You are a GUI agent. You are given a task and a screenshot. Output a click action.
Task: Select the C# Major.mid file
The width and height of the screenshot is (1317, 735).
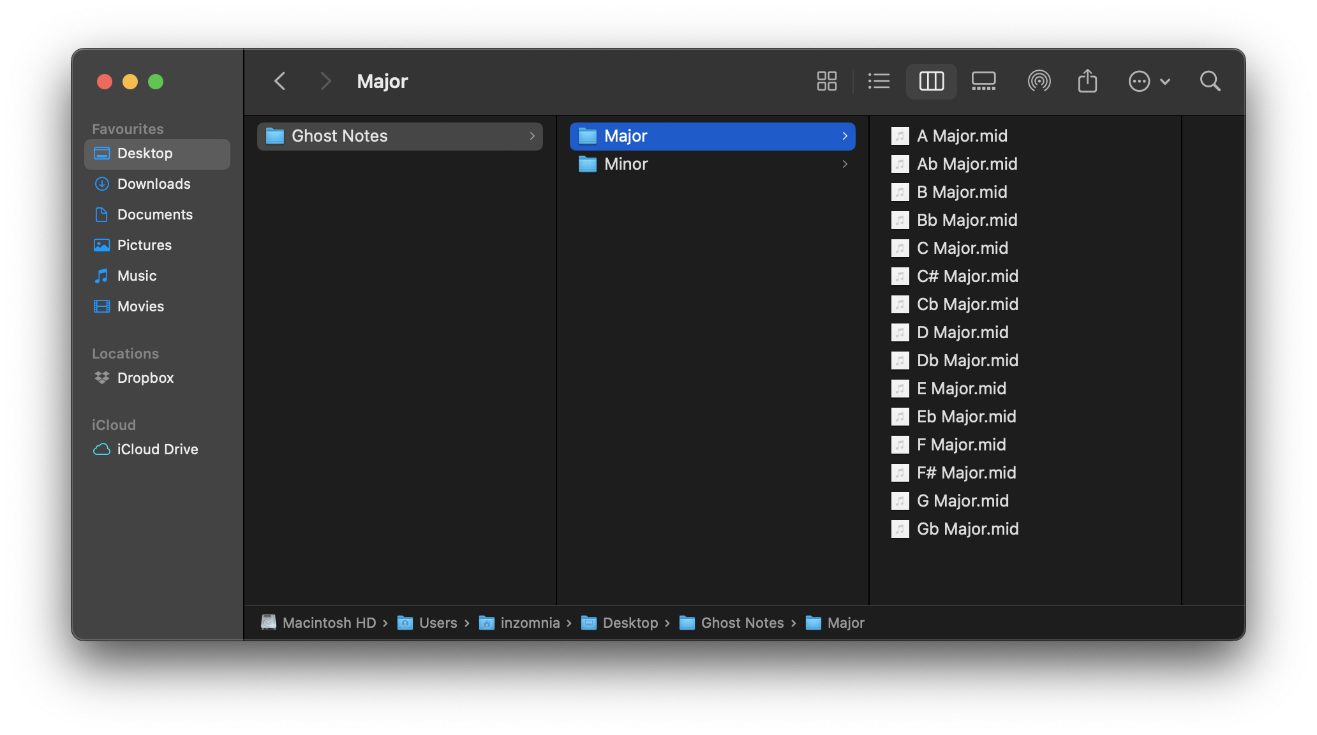pos(967,276)
